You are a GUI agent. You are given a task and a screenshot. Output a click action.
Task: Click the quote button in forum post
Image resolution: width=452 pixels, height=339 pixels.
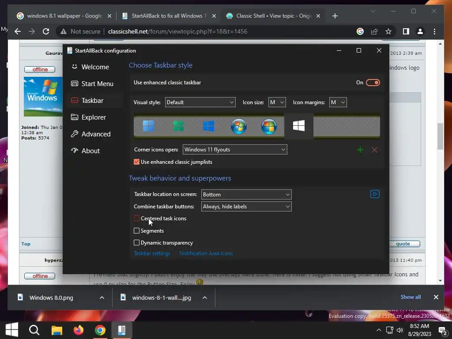pyautogui.click(x=403, y=244)
